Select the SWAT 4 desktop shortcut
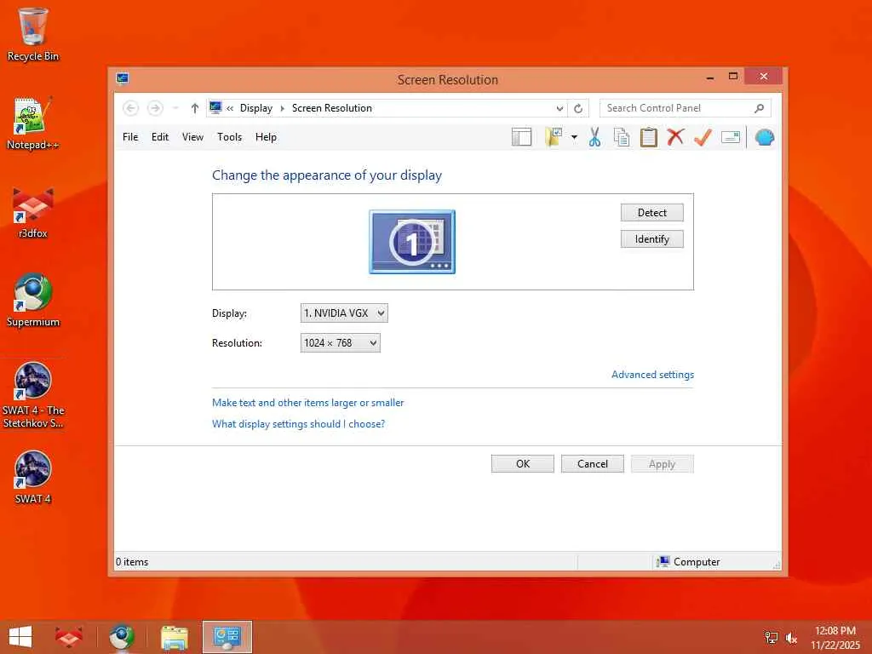This screenshot has width=872, height=654. (x=33, y=477)
